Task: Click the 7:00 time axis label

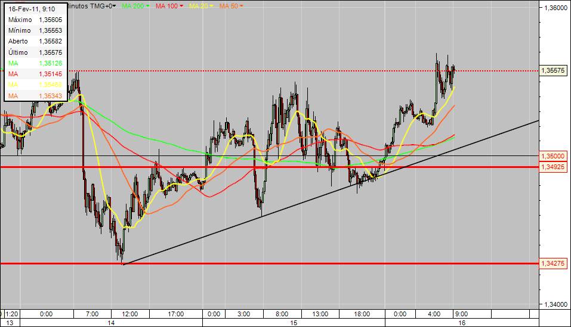Action: click(92, 314)
